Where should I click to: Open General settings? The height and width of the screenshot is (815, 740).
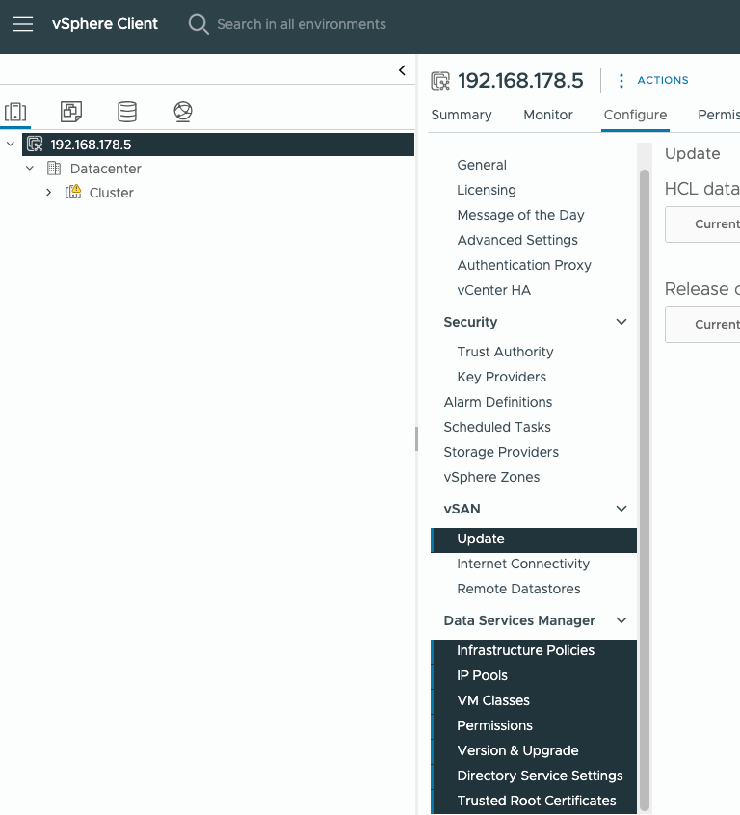[x=482, y=165]
